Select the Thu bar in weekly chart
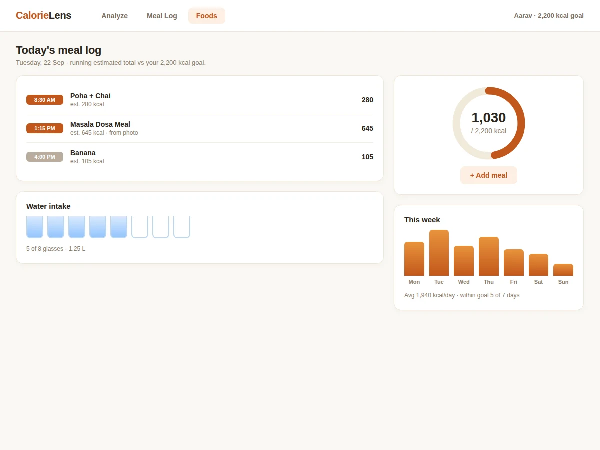 click(489, 256)
